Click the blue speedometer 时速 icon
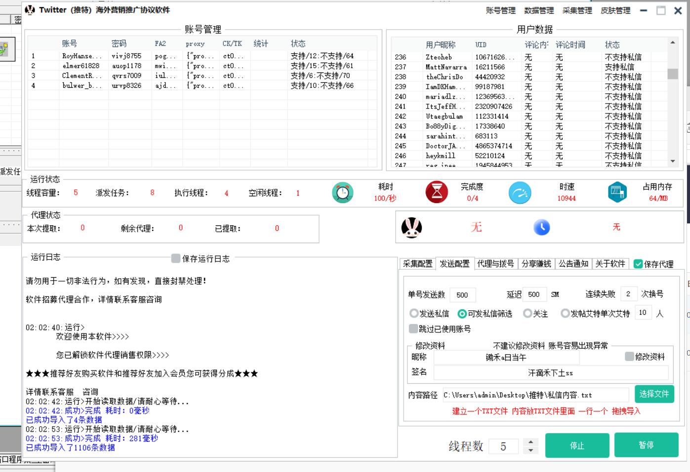 coord(520,193)
